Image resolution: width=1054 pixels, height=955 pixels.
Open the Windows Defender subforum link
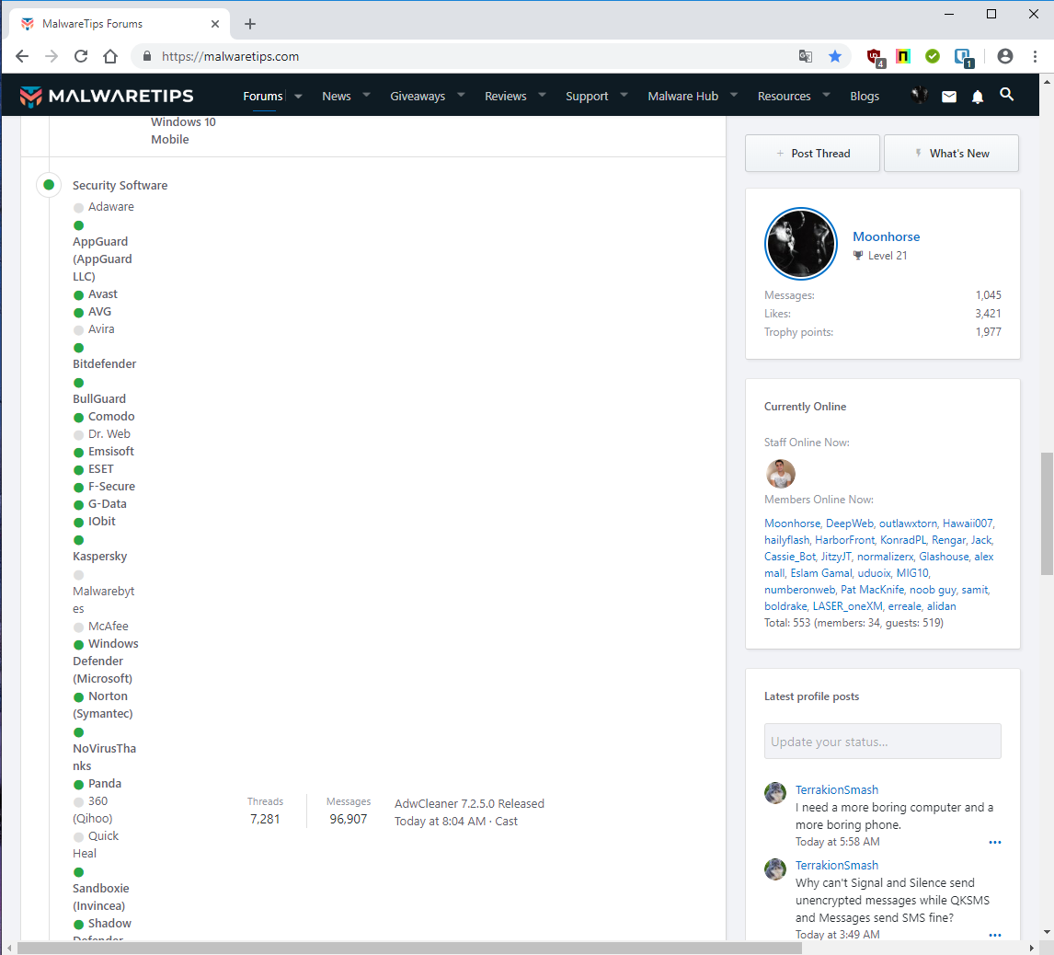[x=106, y=662]
